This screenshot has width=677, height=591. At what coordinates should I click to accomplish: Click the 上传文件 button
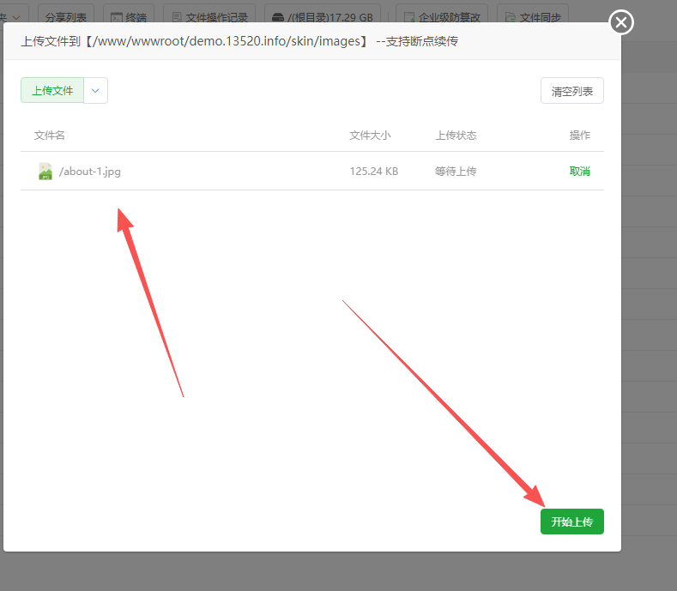click(52, 91)
